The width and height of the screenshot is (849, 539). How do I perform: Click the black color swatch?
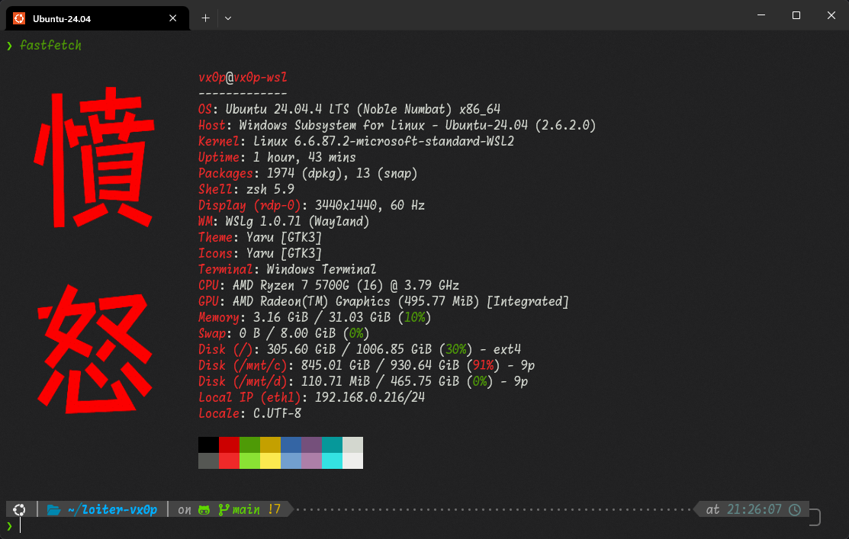(x=208, y=444)
